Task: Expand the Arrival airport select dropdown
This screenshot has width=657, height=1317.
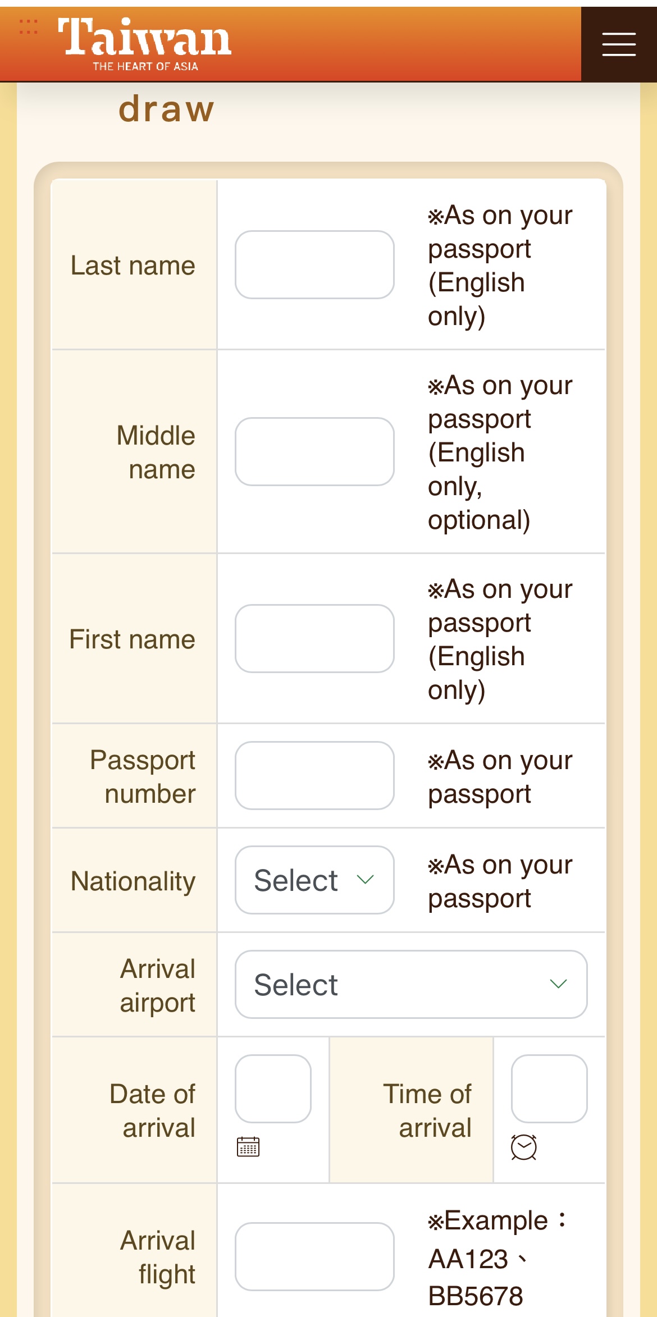Action: point(410,984)
